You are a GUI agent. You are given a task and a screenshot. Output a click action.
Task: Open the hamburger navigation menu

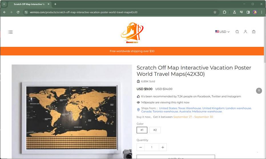click(11, 32)
